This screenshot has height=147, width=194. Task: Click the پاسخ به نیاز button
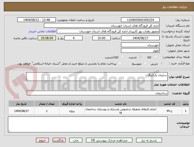click(x=149, y=140)
